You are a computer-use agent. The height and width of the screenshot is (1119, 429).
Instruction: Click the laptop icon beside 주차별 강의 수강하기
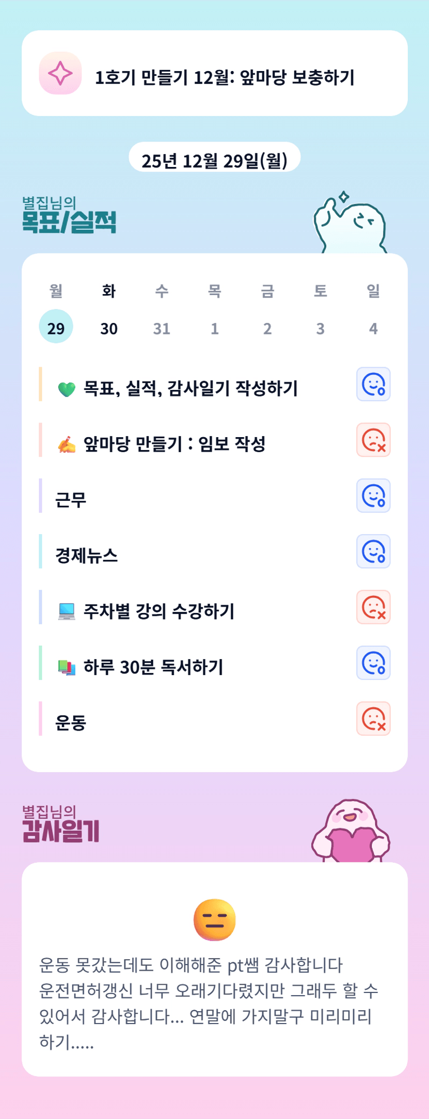coord(66,611)
